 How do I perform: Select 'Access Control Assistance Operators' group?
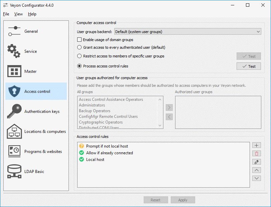(x=111, y=99)
